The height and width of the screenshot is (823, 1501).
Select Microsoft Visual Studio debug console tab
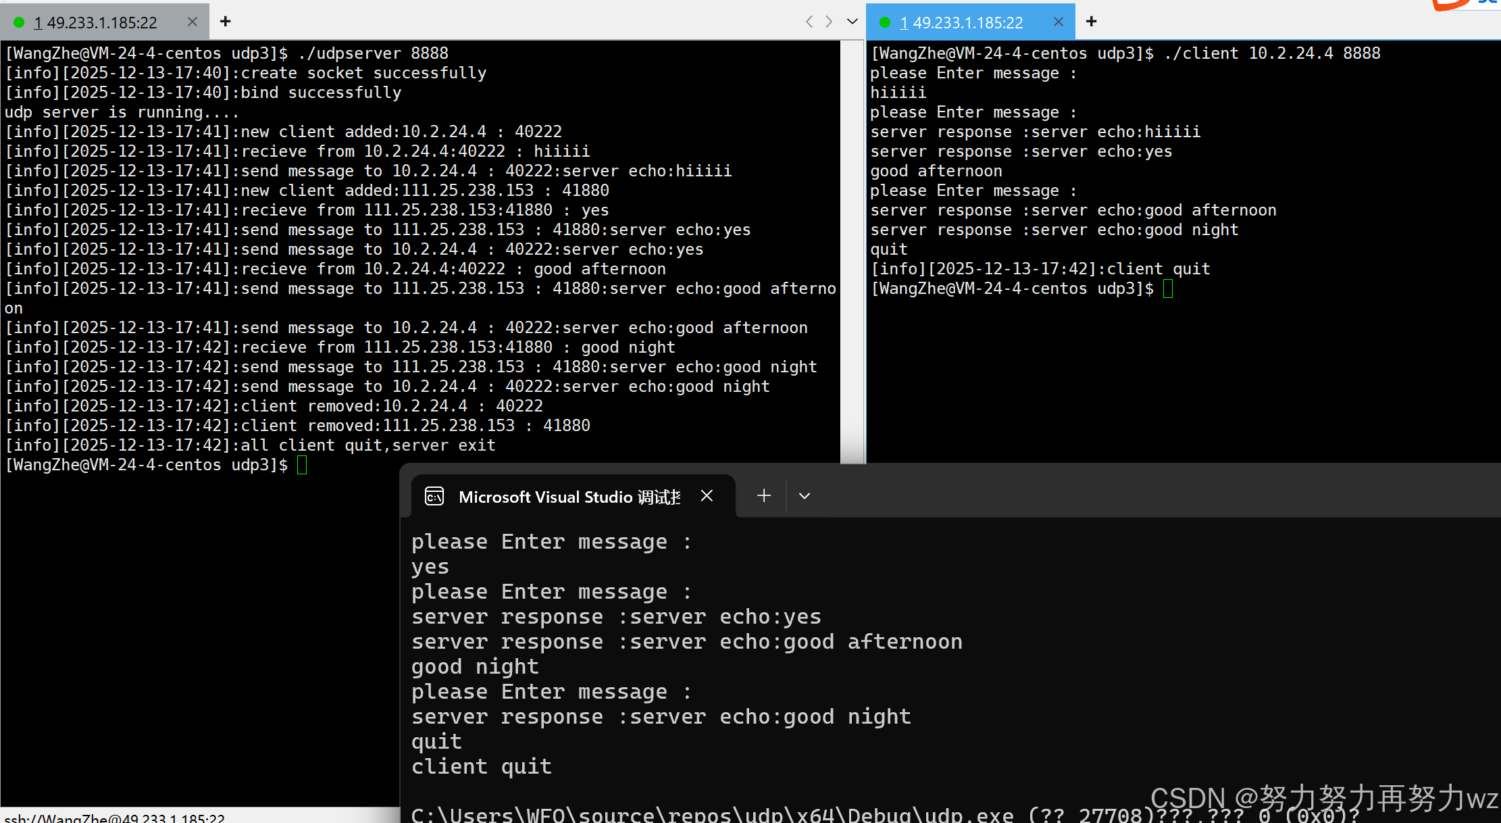[569, 497]
